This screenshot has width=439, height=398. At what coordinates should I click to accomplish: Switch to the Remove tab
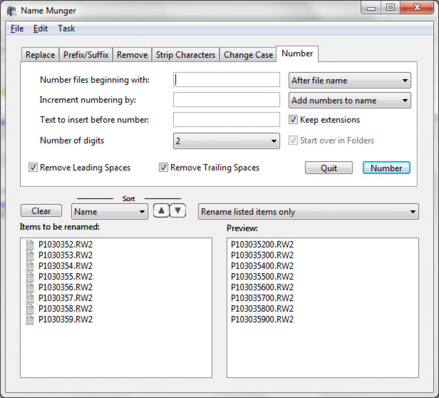132,55
